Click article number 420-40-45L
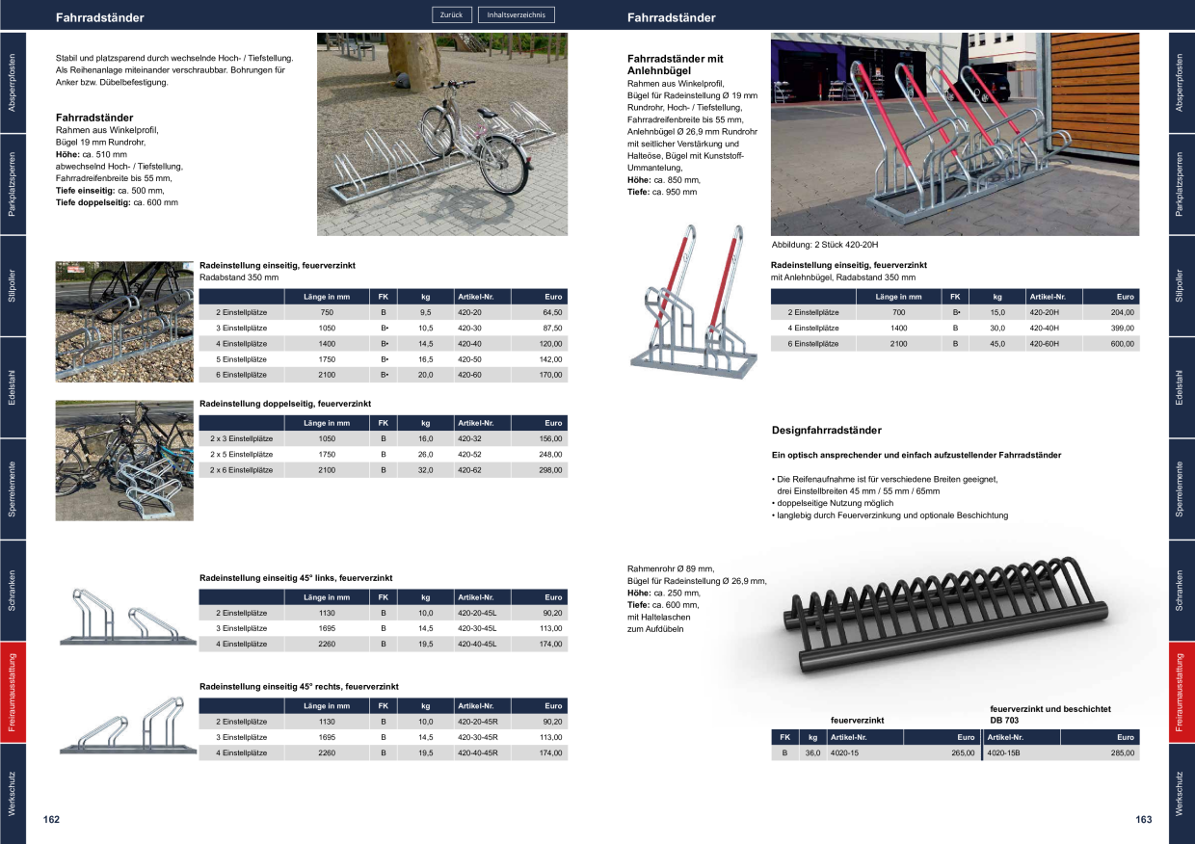Viewport: 1195px width, 844px height. (x=478, y=644)
